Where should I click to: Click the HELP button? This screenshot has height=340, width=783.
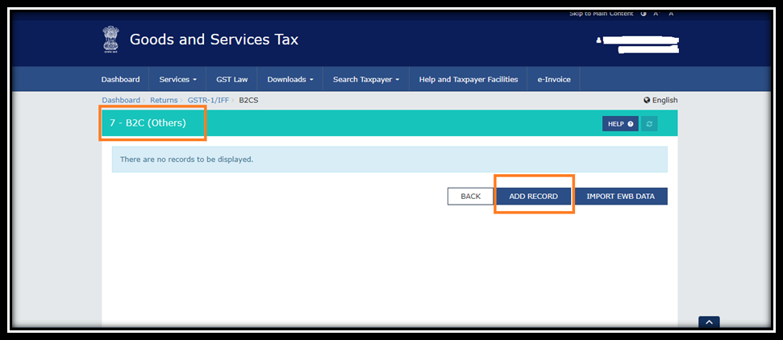click(620, 124)
